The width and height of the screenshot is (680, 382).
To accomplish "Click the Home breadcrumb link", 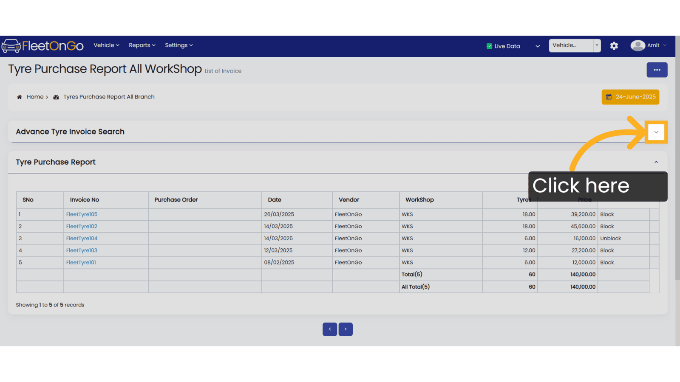I will coord(35,97).
